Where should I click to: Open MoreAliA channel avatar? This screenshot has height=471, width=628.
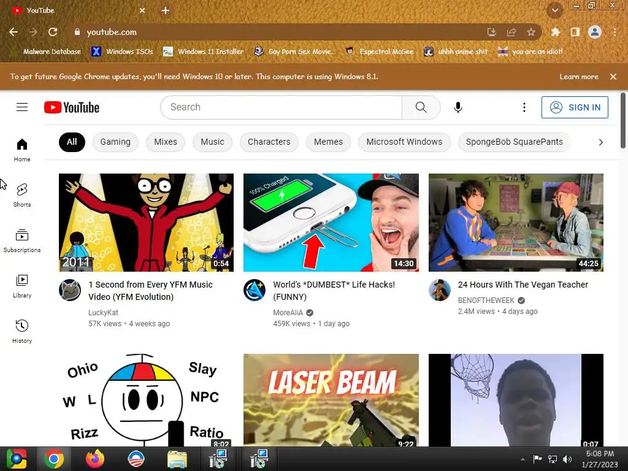coord(255,290)
